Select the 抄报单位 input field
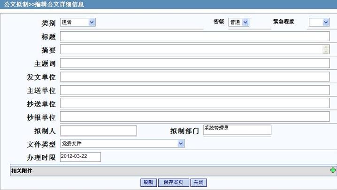337x190 pixels. click(x=194, y=117)
